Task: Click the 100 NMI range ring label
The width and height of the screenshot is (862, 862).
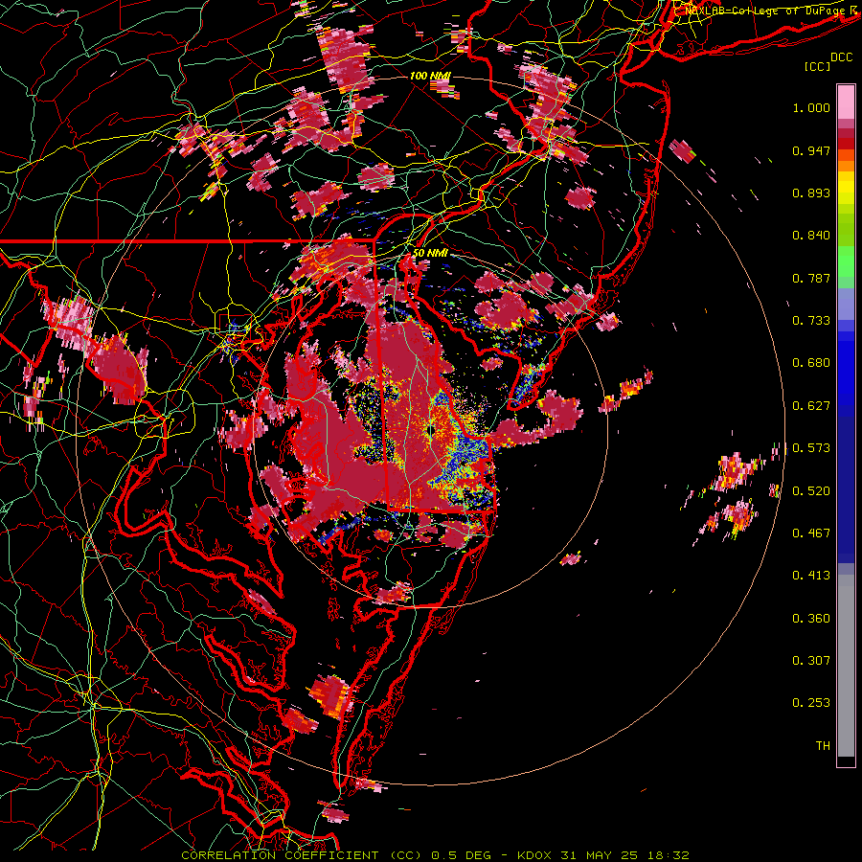Action: pos(430,76)
